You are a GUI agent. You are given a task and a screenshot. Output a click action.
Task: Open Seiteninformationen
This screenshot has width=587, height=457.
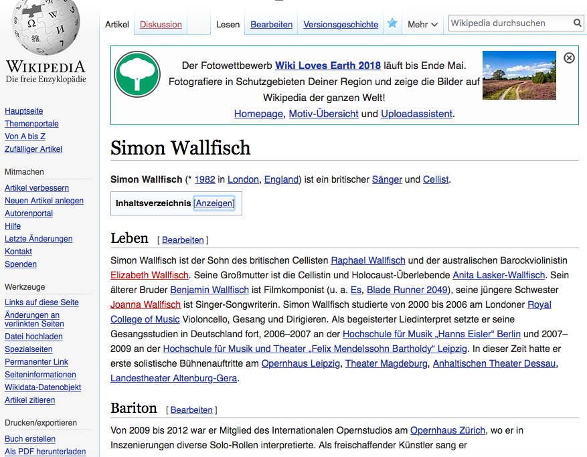point(40,375)
